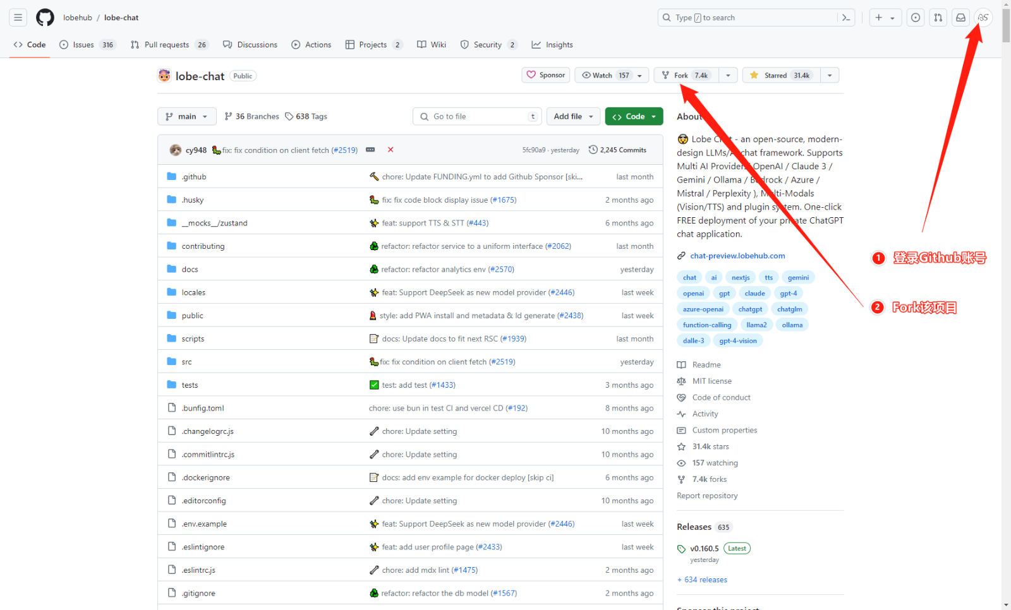Click the user avatar in top right
Image resolution: width=1011 pixels, height=610 pixels.
[x=983, y=18]
